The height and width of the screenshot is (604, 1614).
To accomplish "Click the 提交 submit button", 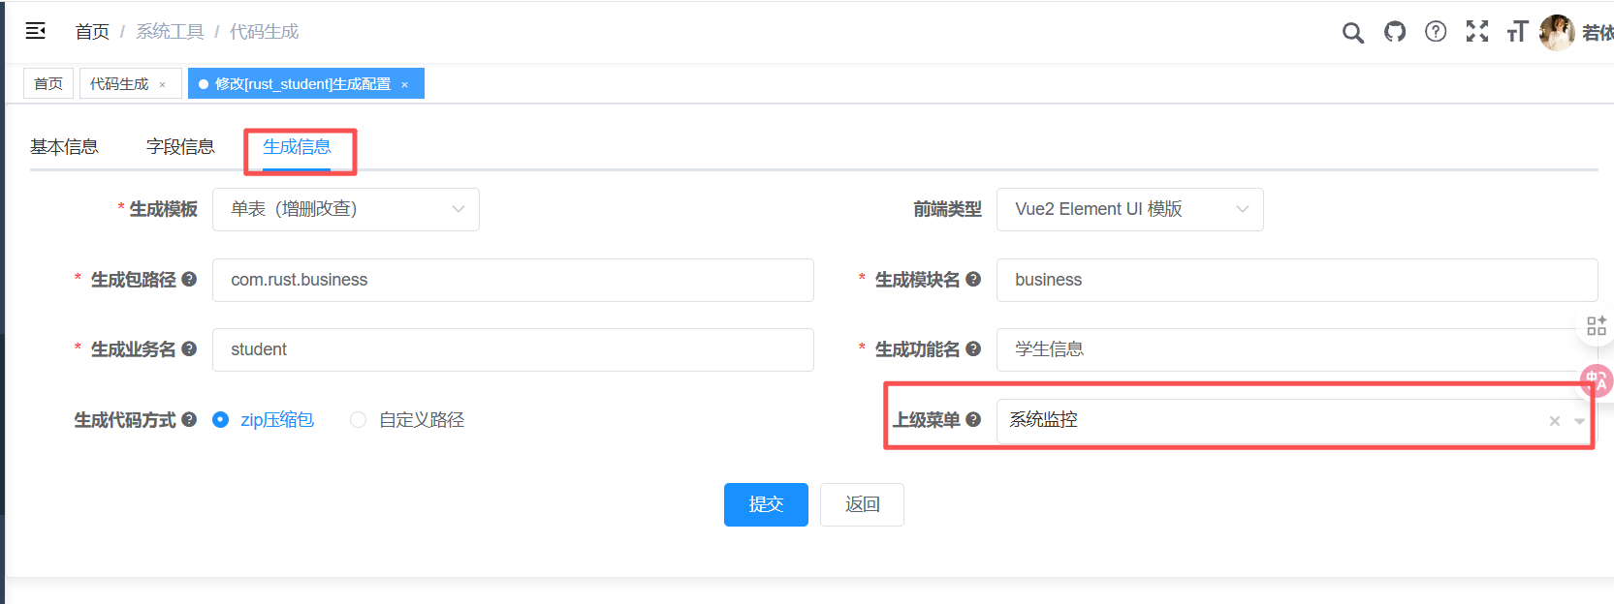I will (765, 504).
